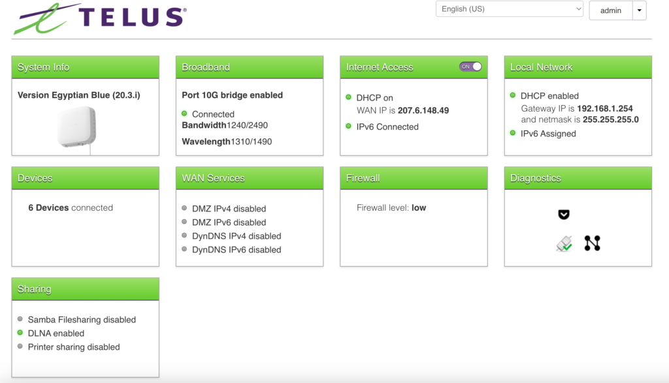Open the Firewall card header
This screenshot has width=669, height=383.
tap(414, 178)
